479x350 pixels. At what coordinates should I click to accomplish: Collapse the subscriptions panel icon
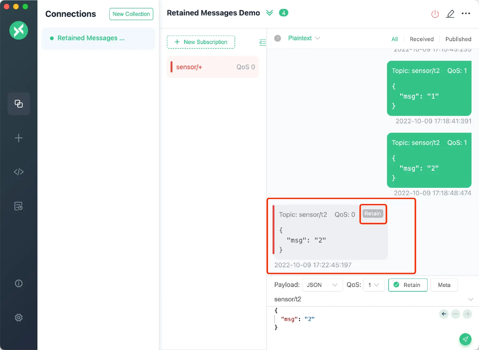(263, 42)
